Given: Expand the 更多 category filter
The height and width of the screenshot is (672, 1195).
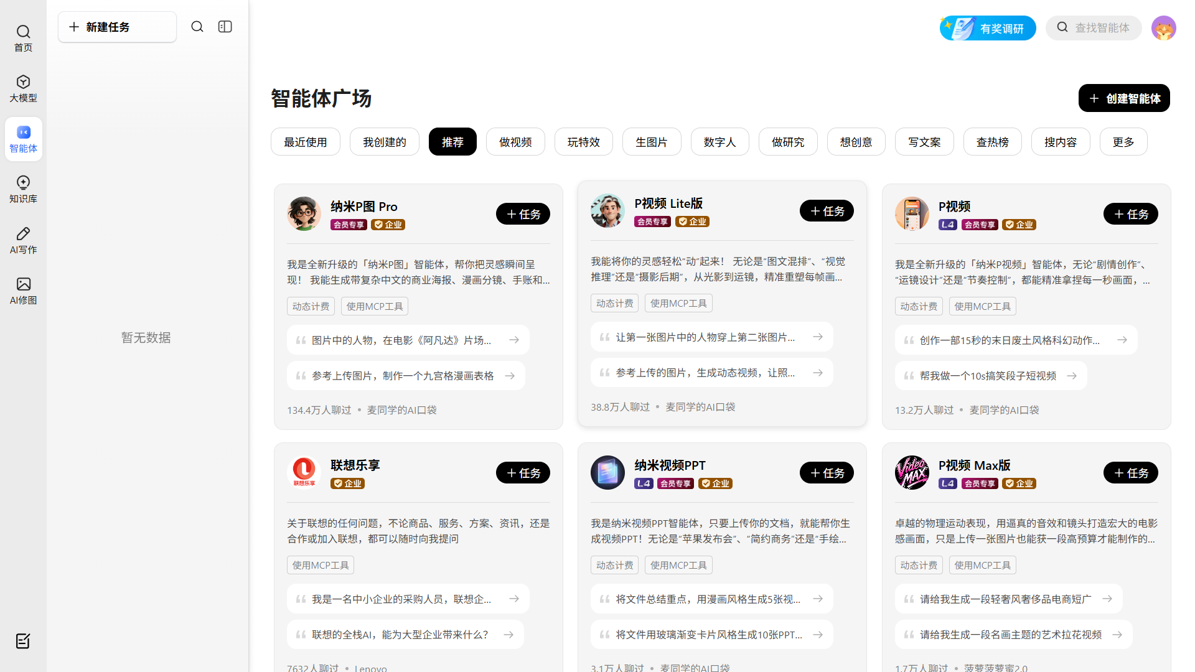Looking at the screenshot, I should tap(1123, 142).
